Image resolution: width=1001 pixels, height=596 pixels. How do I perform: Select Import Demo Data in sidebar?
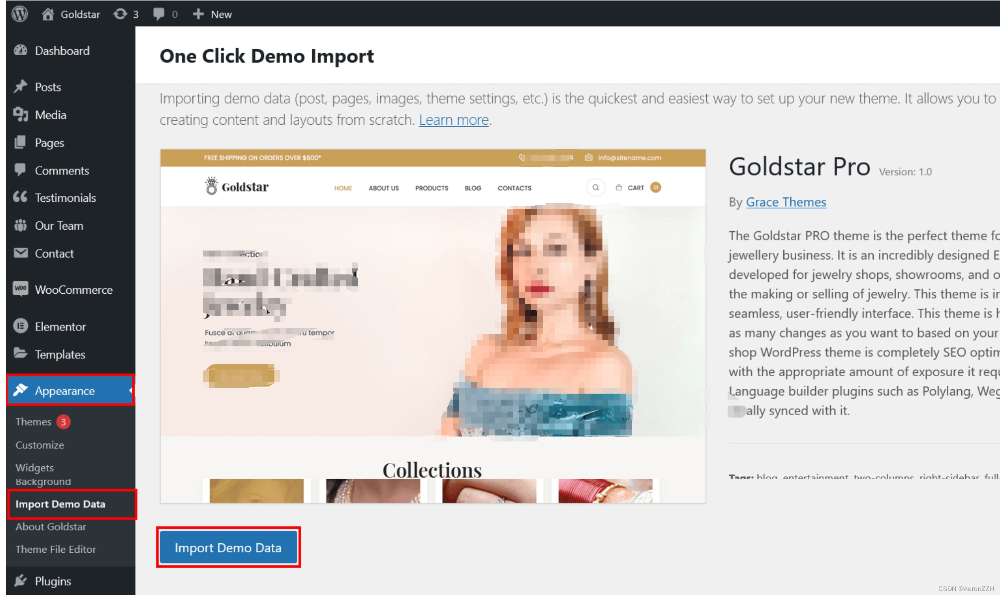[60, 504]
